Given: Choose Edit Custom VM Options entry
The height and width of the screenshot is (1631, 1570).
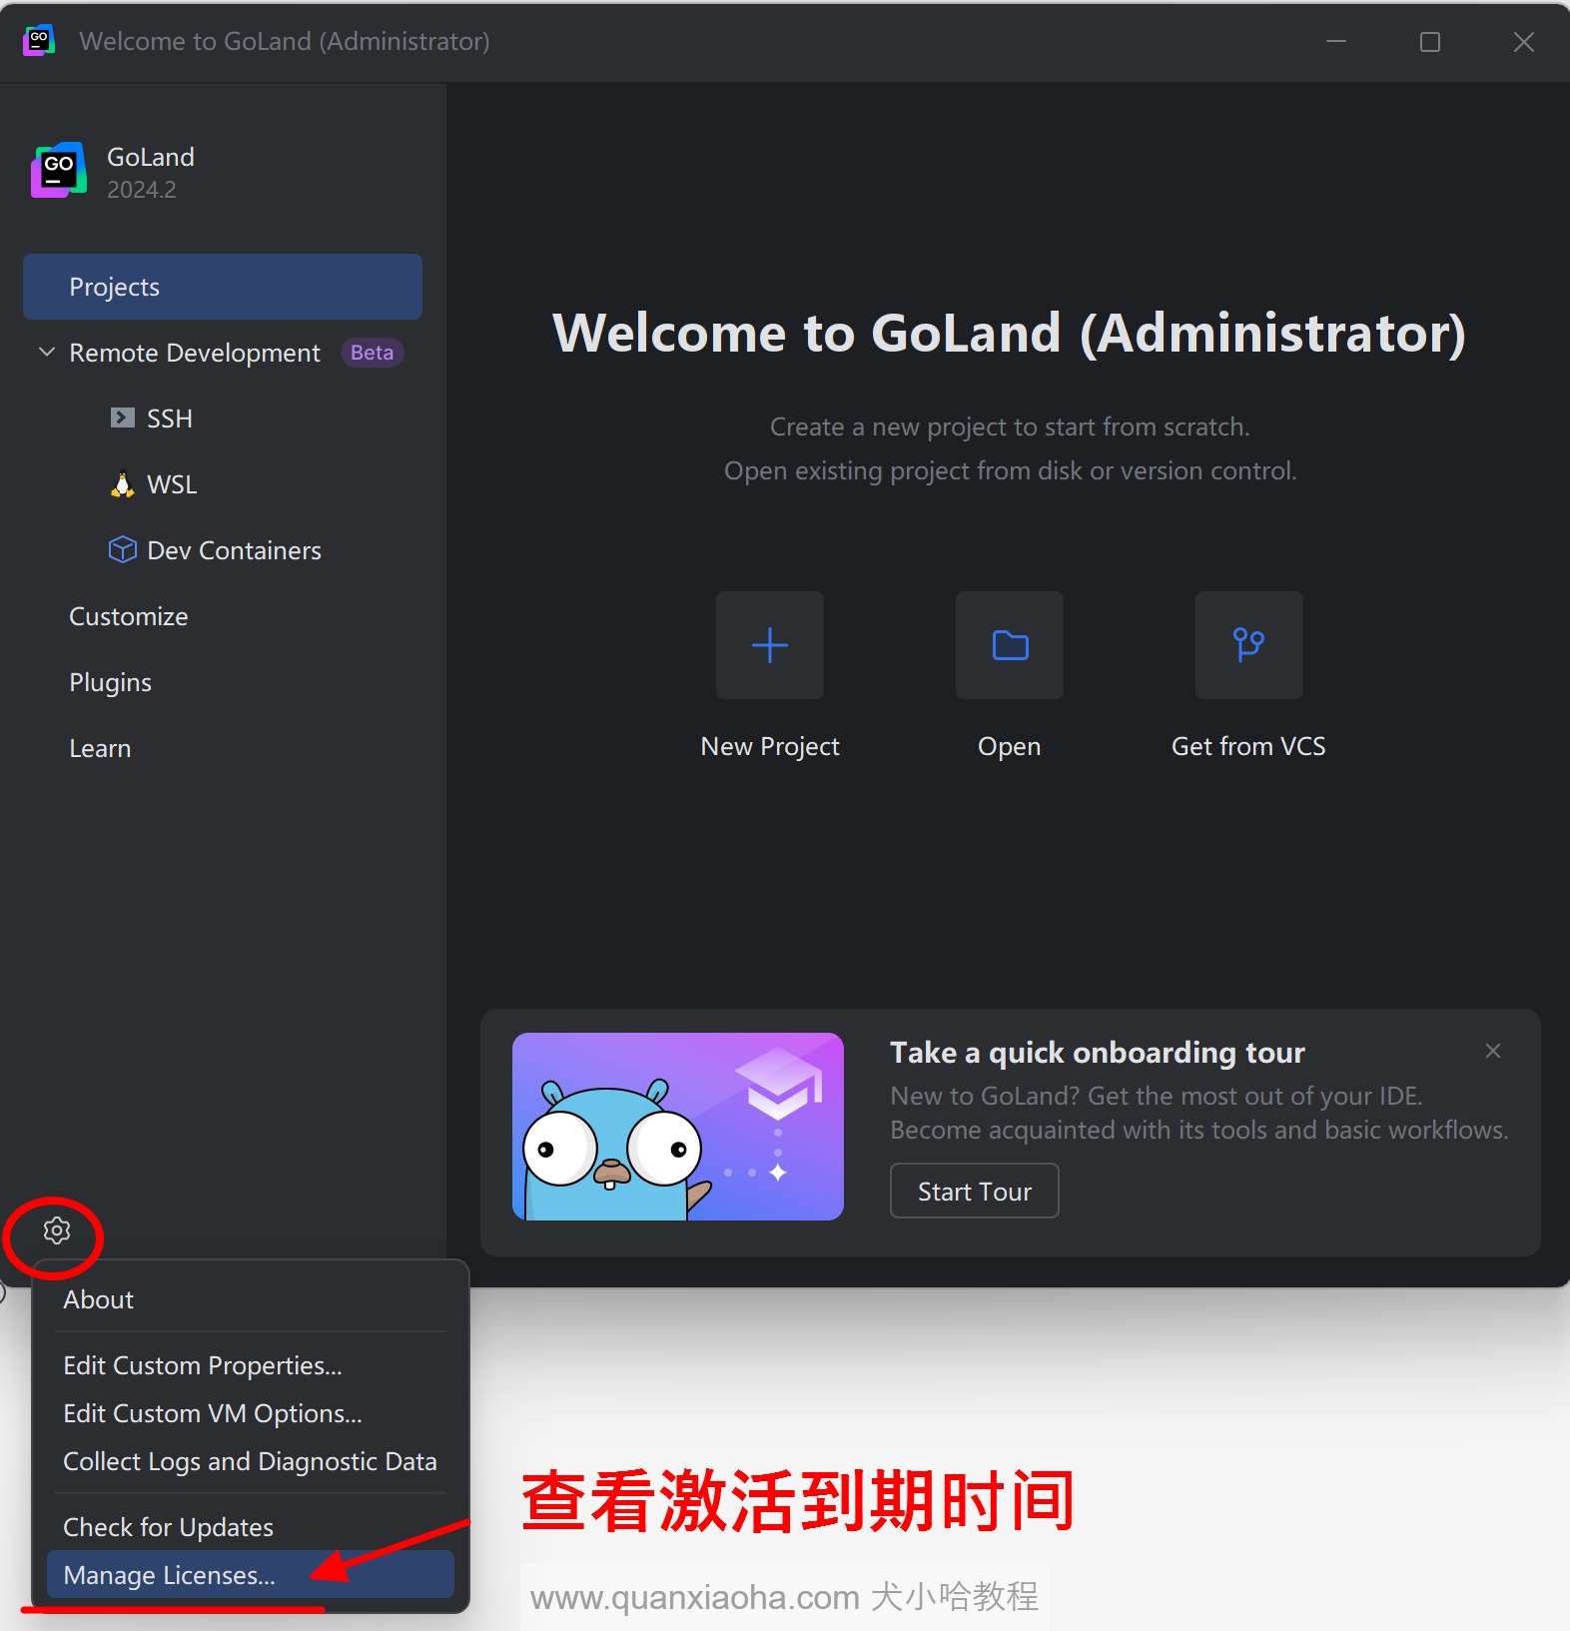Looking at the screenshot, I should [x=250, y=1413].
